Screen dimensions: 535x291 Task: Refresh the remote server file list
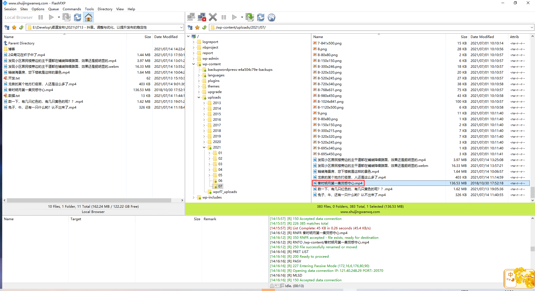coord(261,17)
